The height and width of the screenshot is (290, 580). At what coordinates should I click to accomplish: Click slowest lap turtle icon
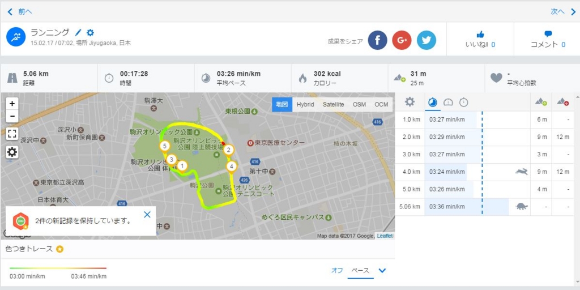tap(522, 206)
